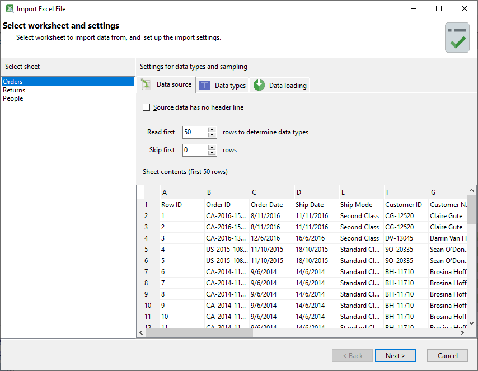
Task: Click the checklist wizard icon at top right
Action: (x=457, y=37)
